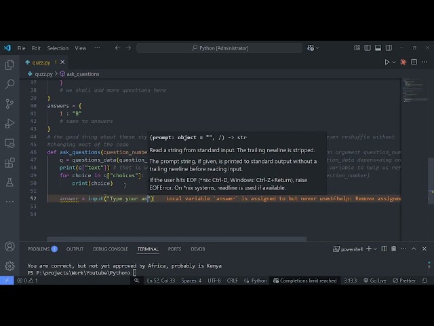
Task: Open the Selection menu
Action: point(58,48)
